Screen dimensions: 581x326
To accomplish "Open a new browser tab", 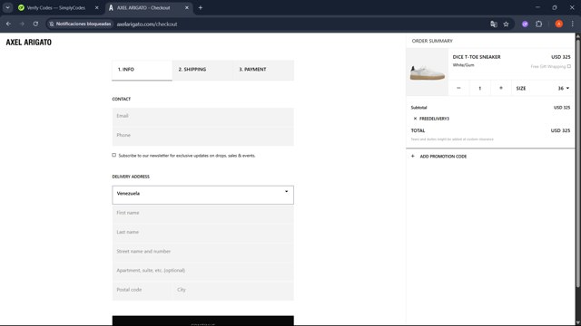I will click(200, 8).
